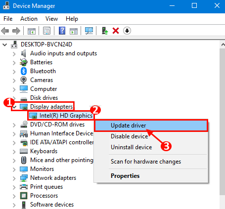225x209 pixels.
Task: Select the Intel(R) HD Graphics device
Action: point(66,116)
